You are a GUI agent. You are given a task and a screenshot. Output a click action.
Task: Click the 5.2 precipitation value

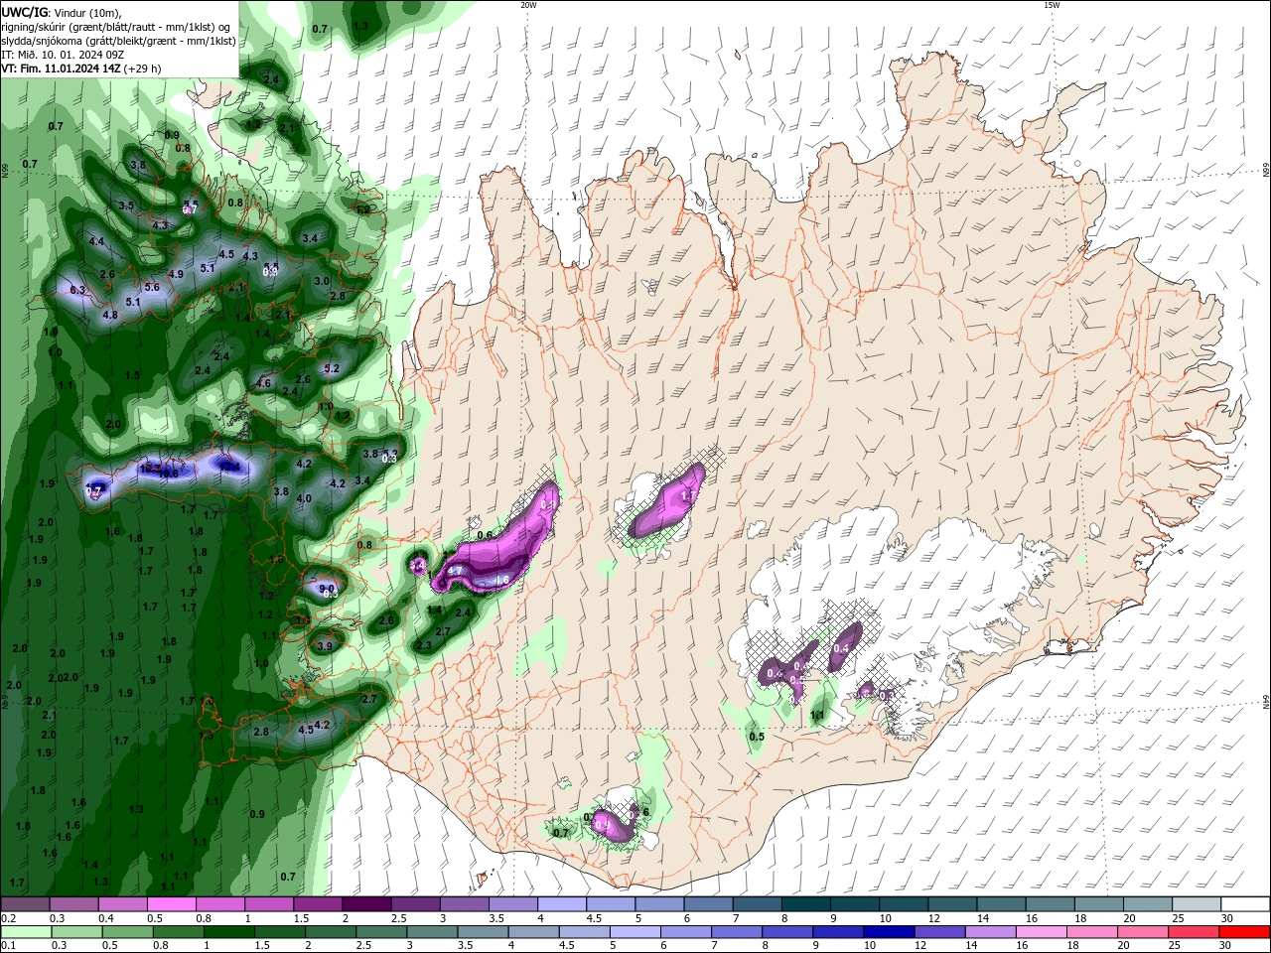[x=332, y=368]
